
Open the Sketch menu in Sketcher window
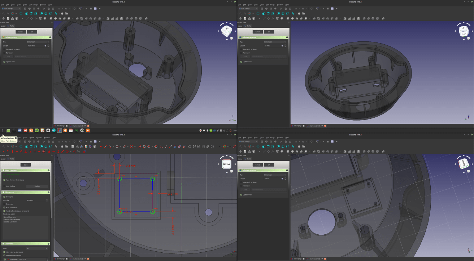tap(32, 138)
